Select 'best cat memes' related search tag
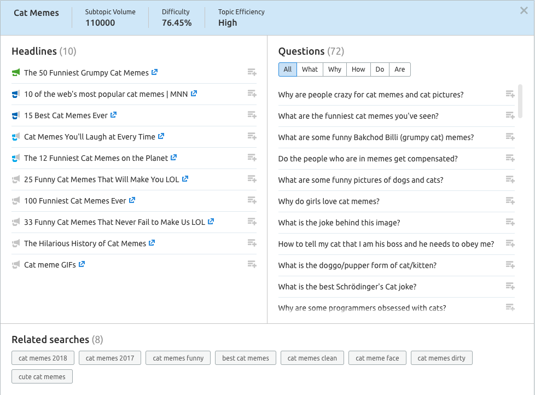The image size is (535, 395). (x=246, y=358)
